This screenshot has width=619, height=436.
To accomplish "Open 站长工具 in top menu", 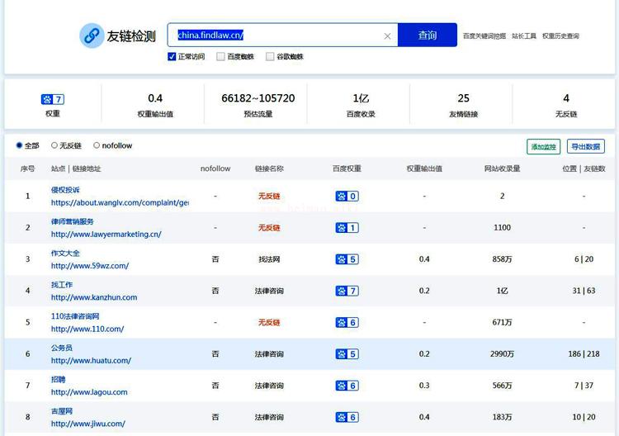I will click(524, 36).
